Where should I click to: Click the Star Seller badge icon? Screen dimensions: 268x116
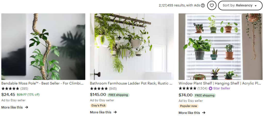pyautogui.click(x=210, y=88)
